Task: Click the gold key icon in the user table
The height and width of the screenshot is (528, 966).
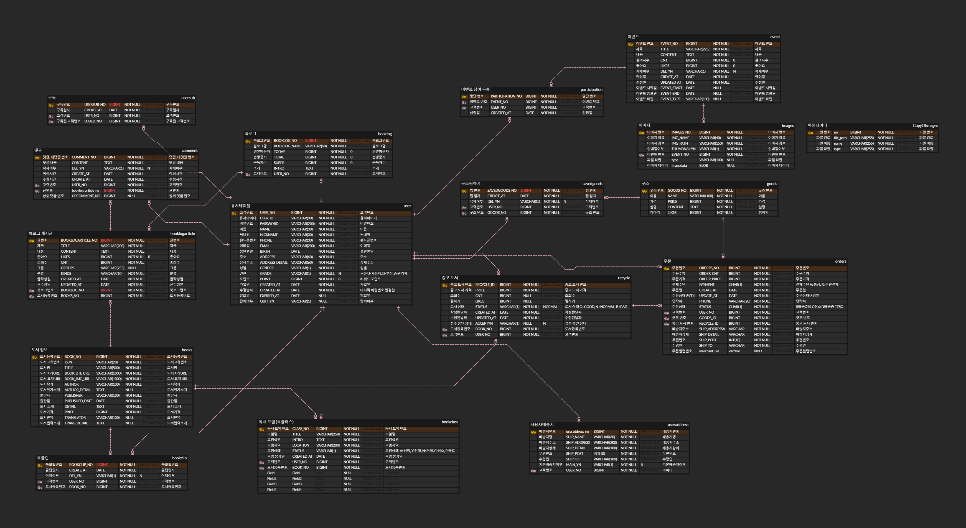Action: (234, 213)
